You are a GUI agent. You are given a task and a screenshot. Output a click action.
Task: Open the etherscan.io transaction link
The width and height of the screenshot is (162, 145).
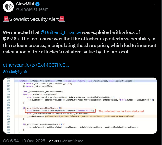pos(36,65)
